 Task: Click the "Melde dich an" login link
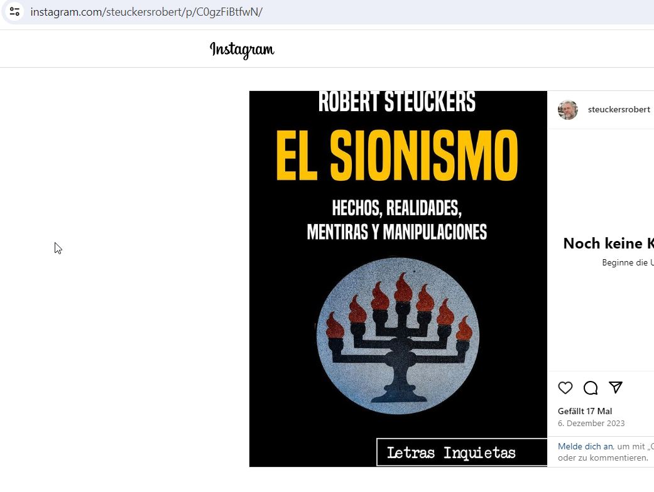coord(585,446)
